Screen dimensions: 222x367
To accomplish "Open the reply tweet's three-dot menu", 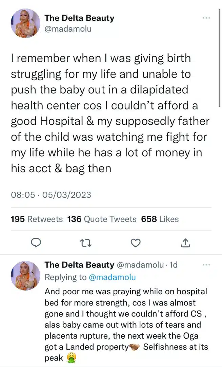I will [206, 265].
